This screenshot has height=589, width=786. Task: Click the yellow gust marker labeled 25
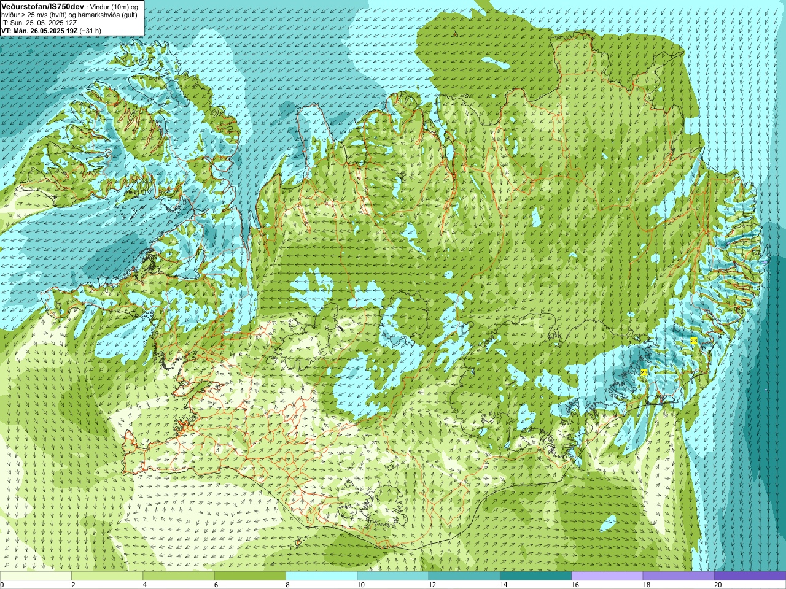click(x=644, y=372)
